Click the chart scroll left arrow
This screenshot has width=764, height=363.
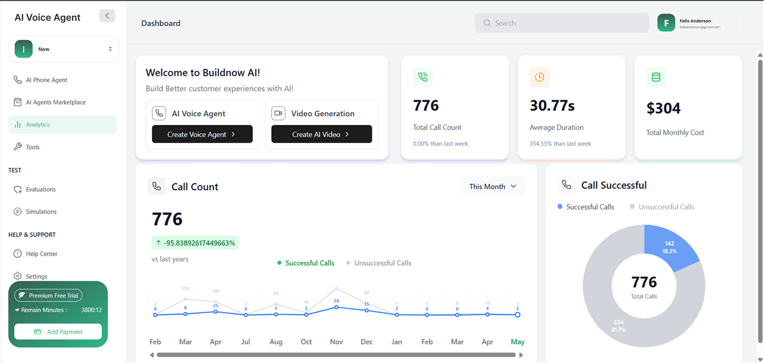coord(152,355)
